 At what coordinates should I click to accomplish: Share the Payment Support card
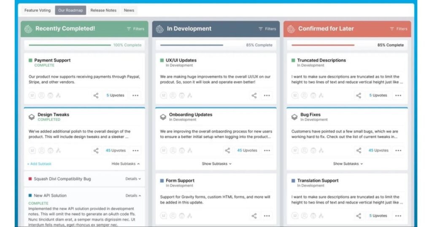pyautogui.click(x=96, y=95)
